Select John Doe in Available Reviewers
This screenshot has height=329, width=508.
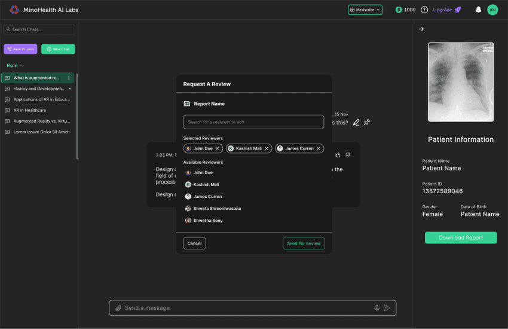coord(199,172)
